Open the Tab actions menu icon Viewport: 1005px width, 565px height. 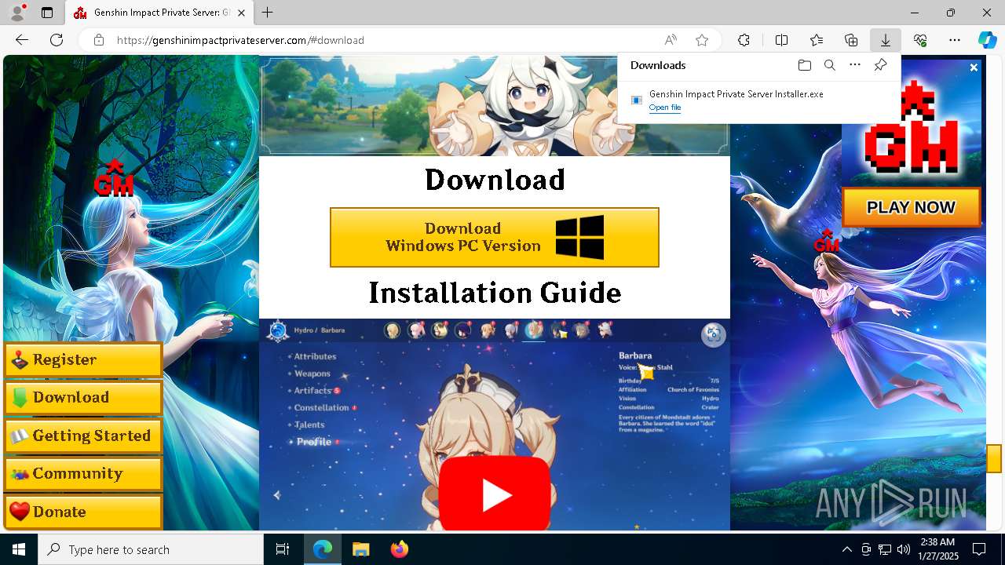pos(47,13)
